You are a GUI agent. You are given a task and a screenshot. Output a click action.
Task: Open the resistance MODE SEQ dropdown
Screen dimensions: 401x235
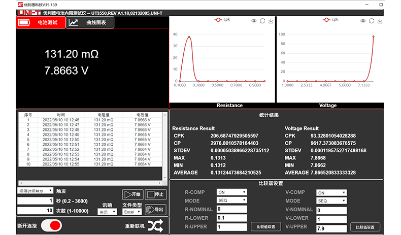tap(231, 200)
